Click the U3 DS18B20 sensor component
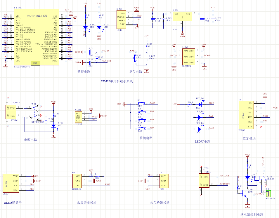 [77, 181]
